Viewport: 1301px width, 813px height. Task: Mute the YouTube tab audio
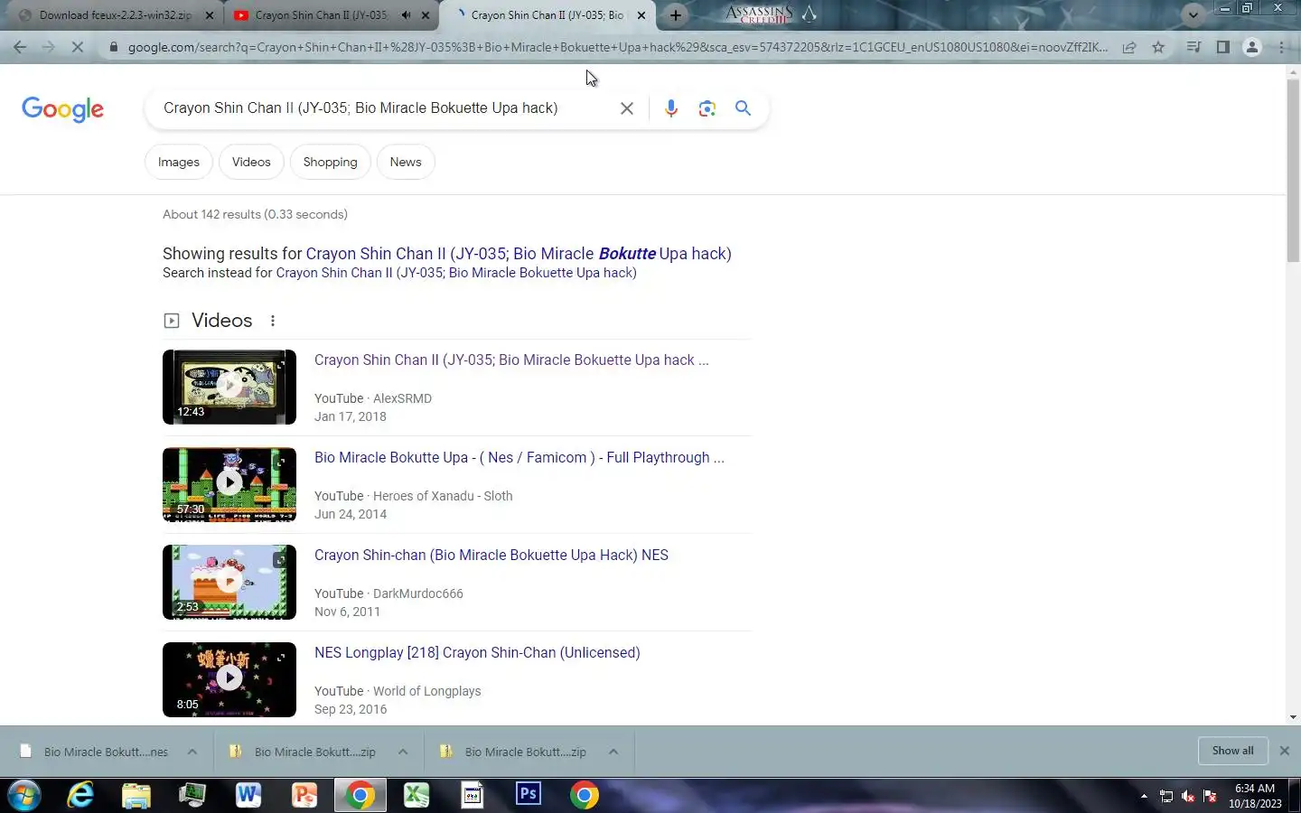[x=406, y=15]
